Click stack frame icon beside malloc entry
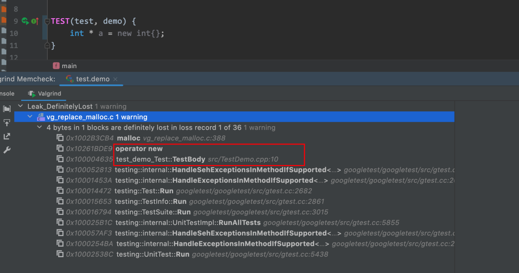 60,138
